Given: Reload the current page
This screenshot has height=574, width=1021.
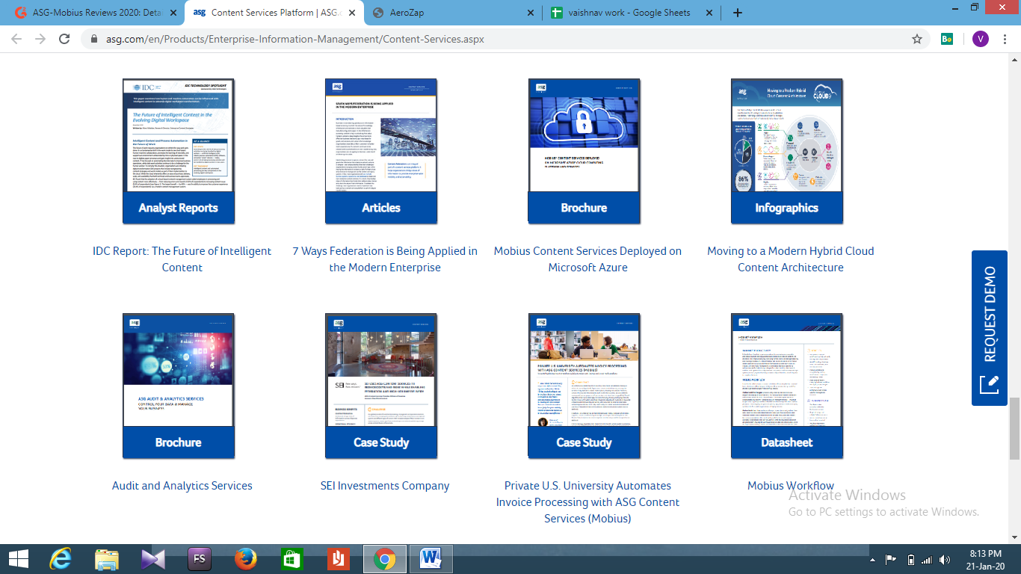Looking at the screenshot, I should click(x=64, y=39).
